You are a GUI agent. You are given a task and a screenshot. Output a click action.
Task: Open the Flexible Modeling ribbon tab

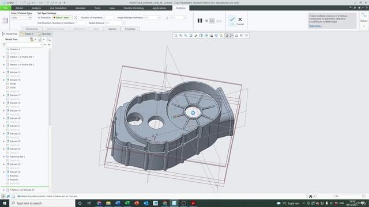pyautogui.click(x=133, y=8)
